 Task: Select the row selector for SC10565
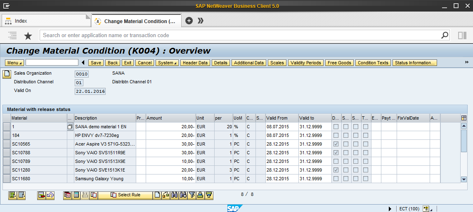(7, 144)
